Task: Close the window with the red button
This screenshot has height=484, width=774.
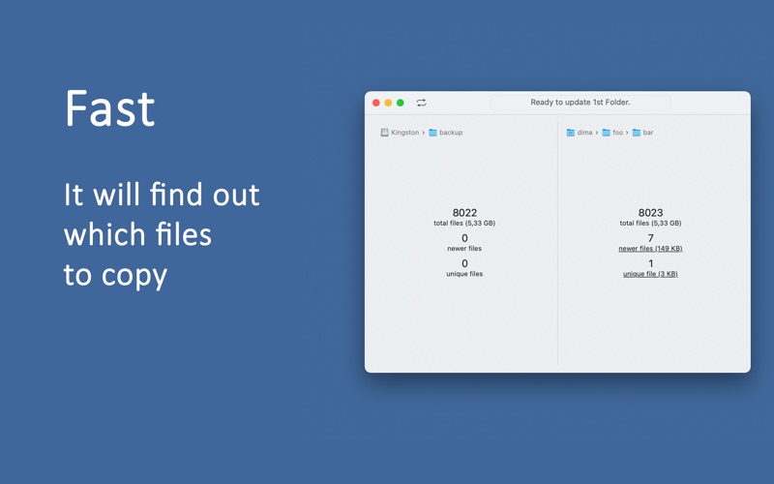Action: tap(376, 103)
